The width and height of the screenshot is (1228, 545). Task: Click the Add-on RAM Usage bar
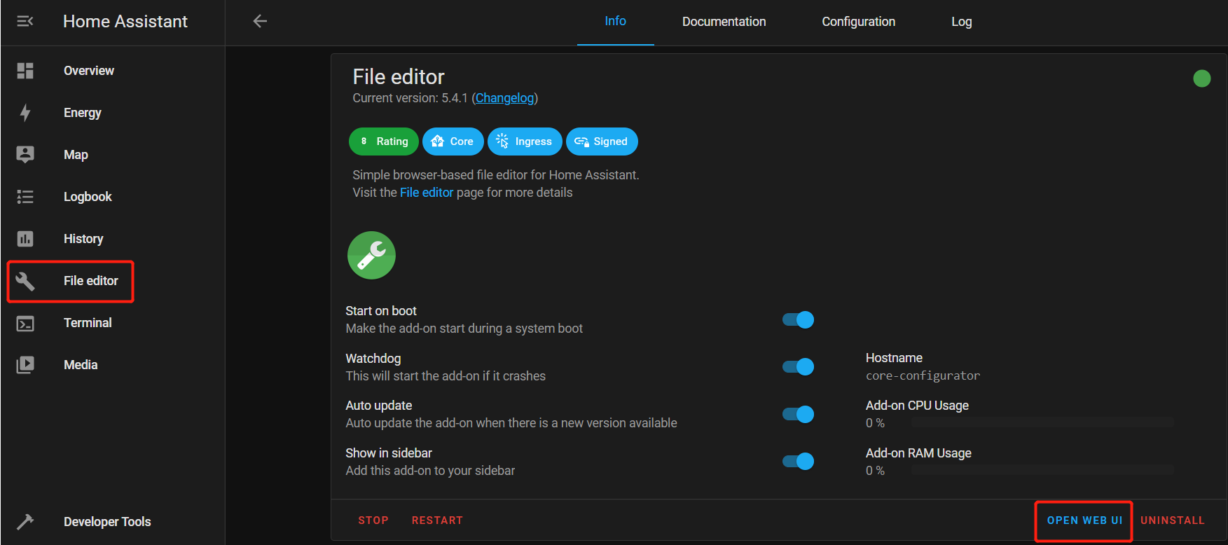[x=1042, y=470]
